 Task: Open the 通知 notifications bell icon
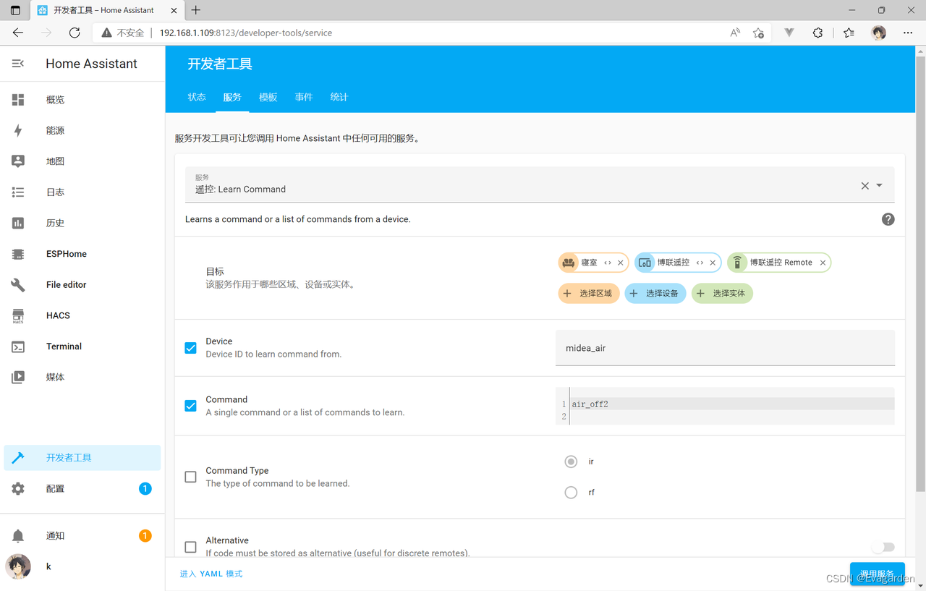point(18,536)
